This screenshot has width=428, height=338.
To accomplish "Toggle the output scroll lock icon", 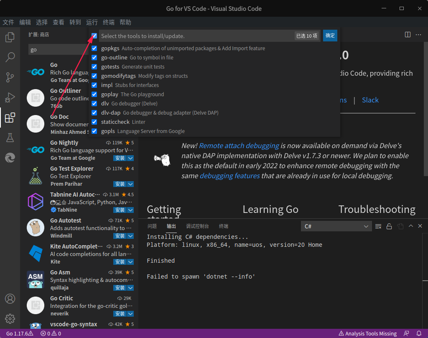I will pos(389,226).
